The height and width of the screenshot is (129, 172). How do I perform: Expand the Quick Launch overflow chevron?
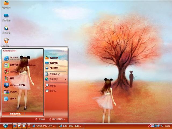click(x=29, y=126)
